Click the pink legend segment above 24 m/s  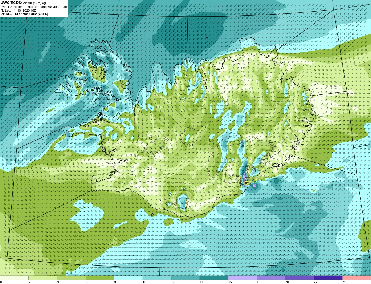[357, 278]
